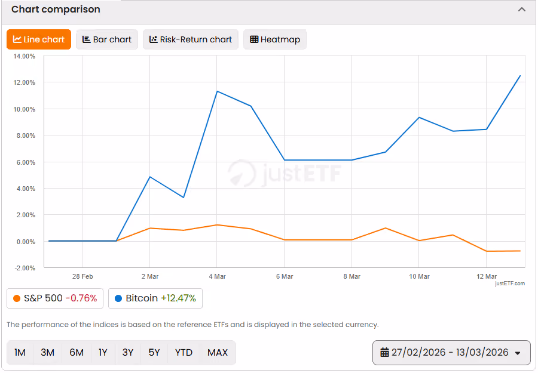Viewport: 538px width, 373px height.
Task: Click the +12.47% Bitcoin performance value
Action: (x=178, y=298)
